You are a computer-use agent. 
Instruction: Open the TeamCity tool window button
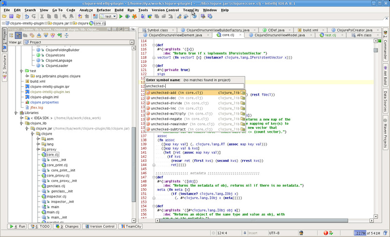[x=131, y=227]
